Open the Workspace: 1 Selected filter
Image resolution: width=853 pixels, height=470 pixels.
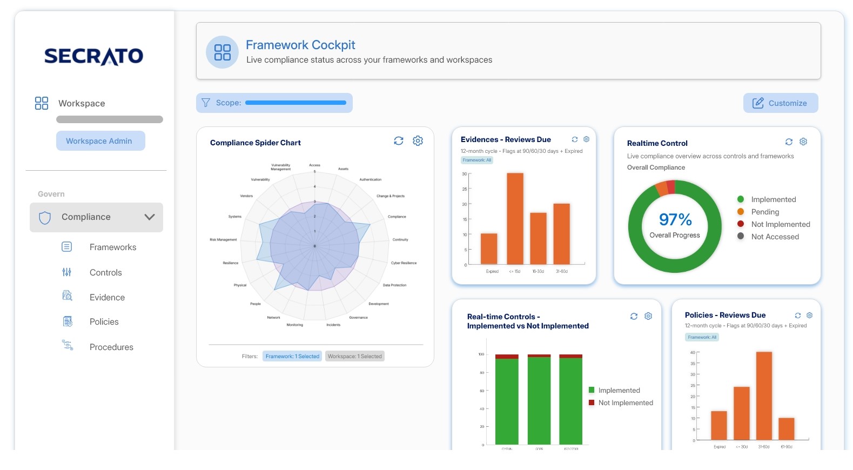pyautogui.click(x=355, y=357)
